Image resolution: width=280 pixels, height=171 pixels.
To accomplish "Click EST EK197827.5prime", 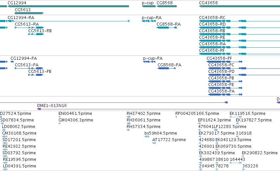I will coord(254,120).
